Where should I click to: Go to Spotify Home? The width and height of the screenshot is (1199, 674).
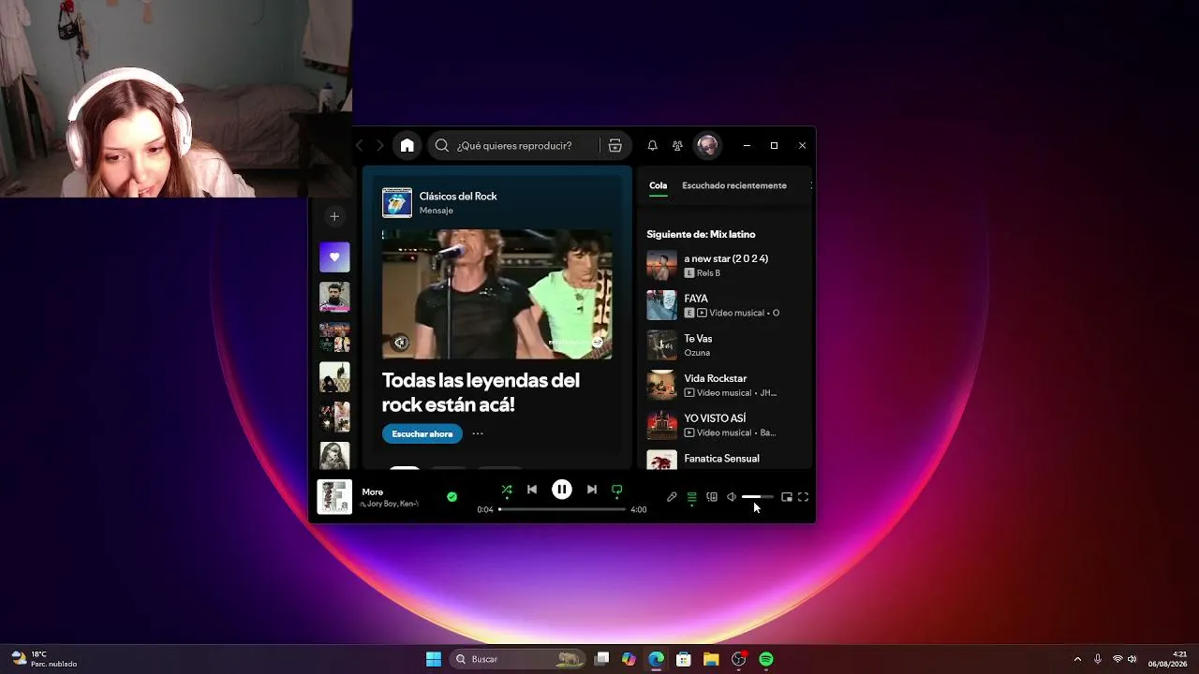pyautogui.click(x=407, y=145)
